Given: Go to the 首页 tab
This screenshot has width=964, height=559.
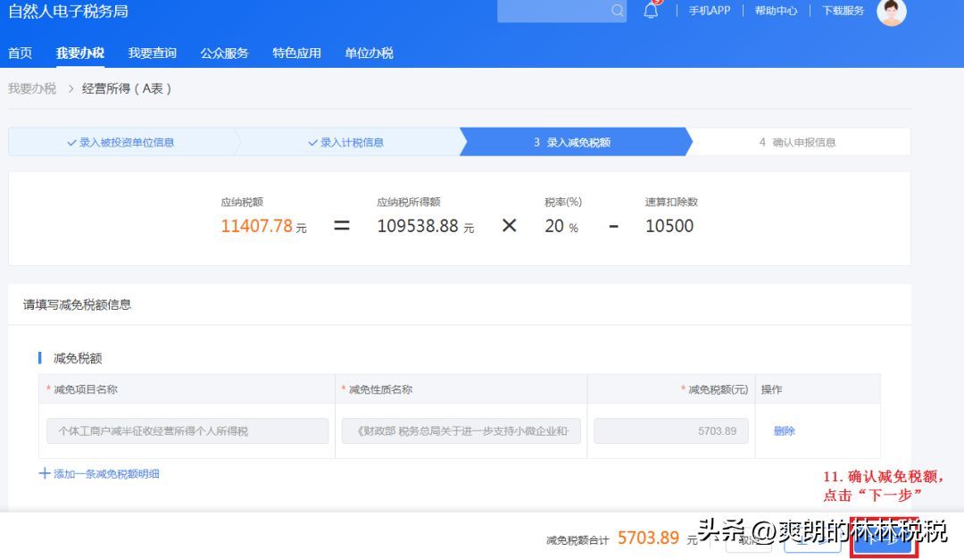Looking at the screenshot, I should [20, 53].
